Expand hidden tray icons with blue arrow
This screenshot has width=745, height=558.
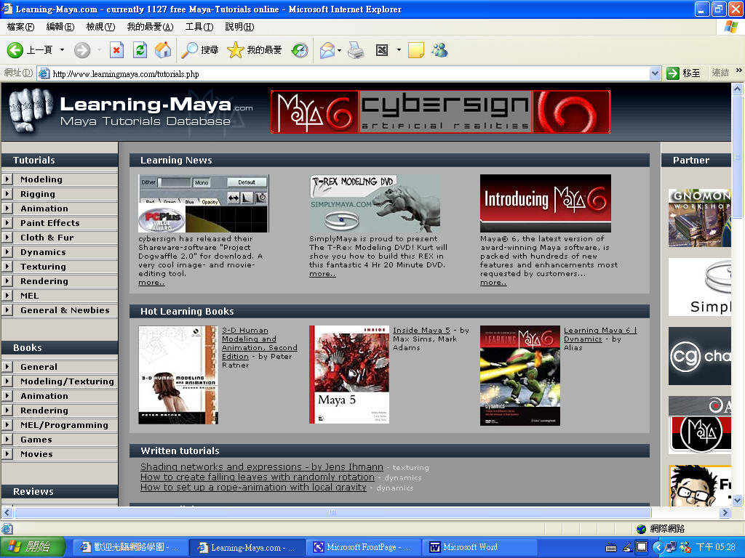[658, 547]
